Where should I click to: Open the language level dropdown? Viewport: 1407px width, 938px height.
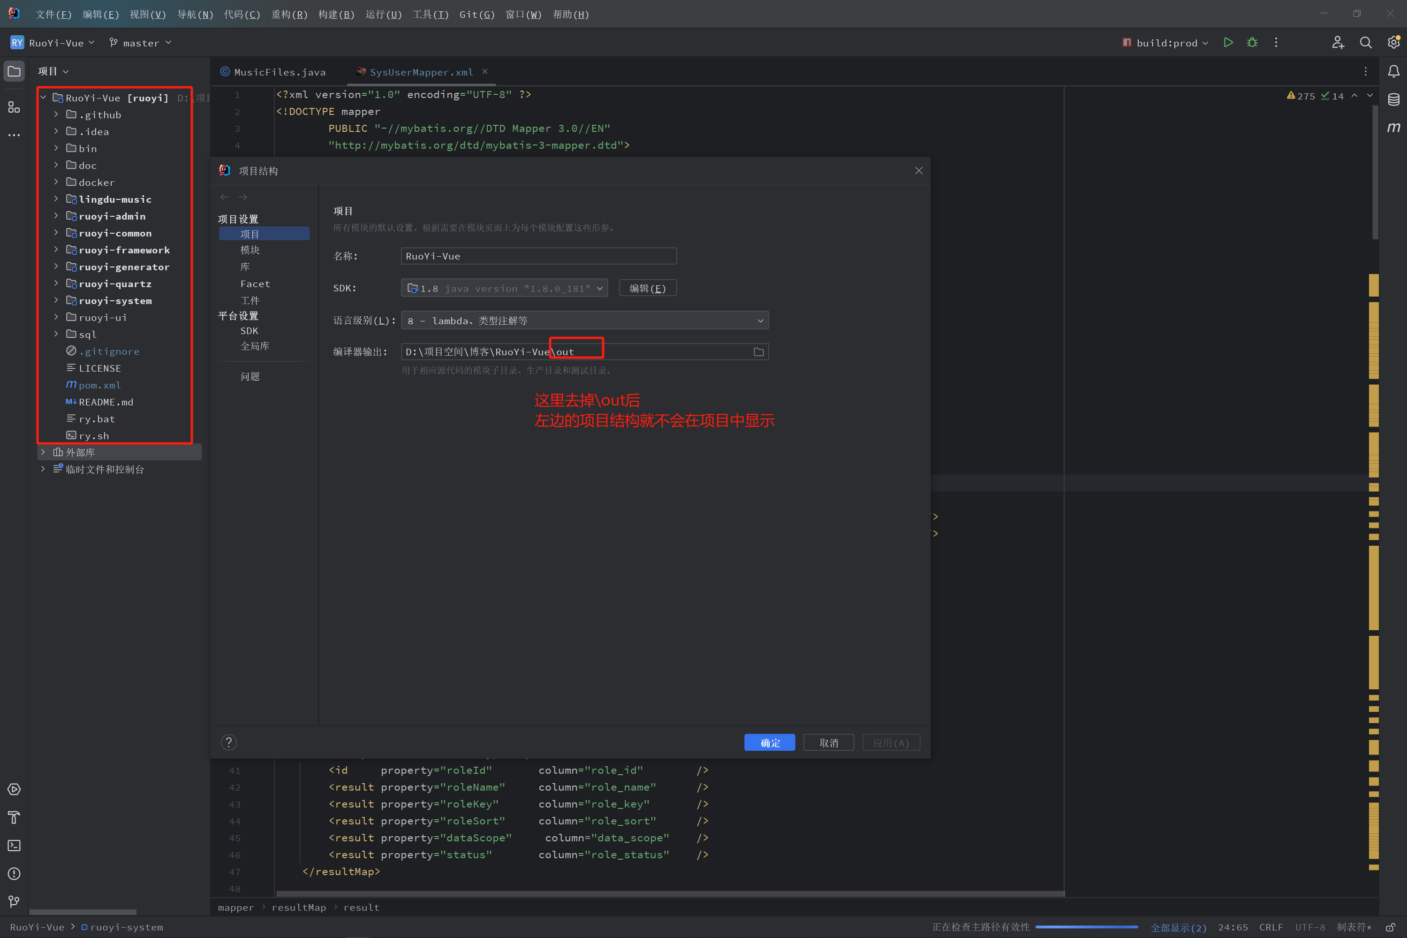[x=584, y=320]
